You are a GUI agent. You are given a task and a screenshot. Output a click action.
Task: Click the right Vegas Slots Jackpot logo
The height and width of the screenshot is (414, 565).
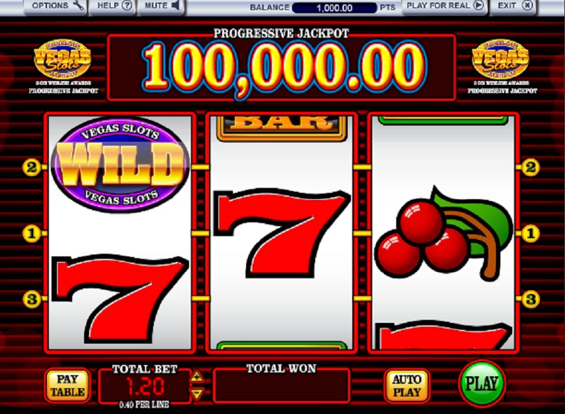tap(500, 59)
